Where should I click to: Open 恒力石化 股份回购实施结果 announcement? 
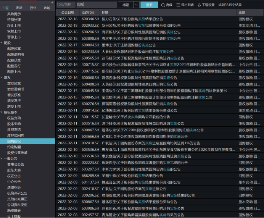coord(132,19)
